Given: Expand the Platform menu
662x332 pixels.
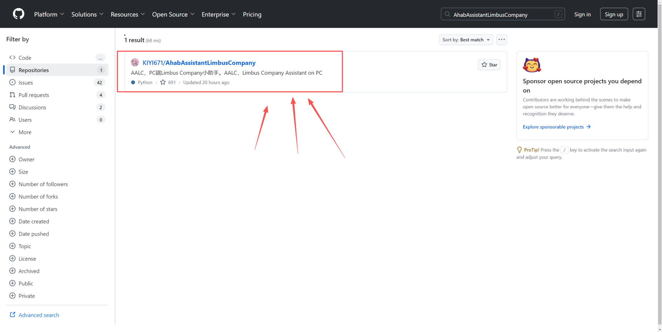Looking at the screenshot, I should point(49,15).
